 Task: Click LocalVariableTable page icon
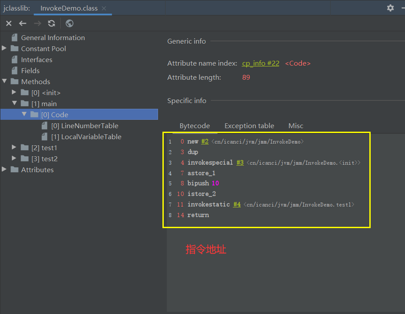point(45,137)
